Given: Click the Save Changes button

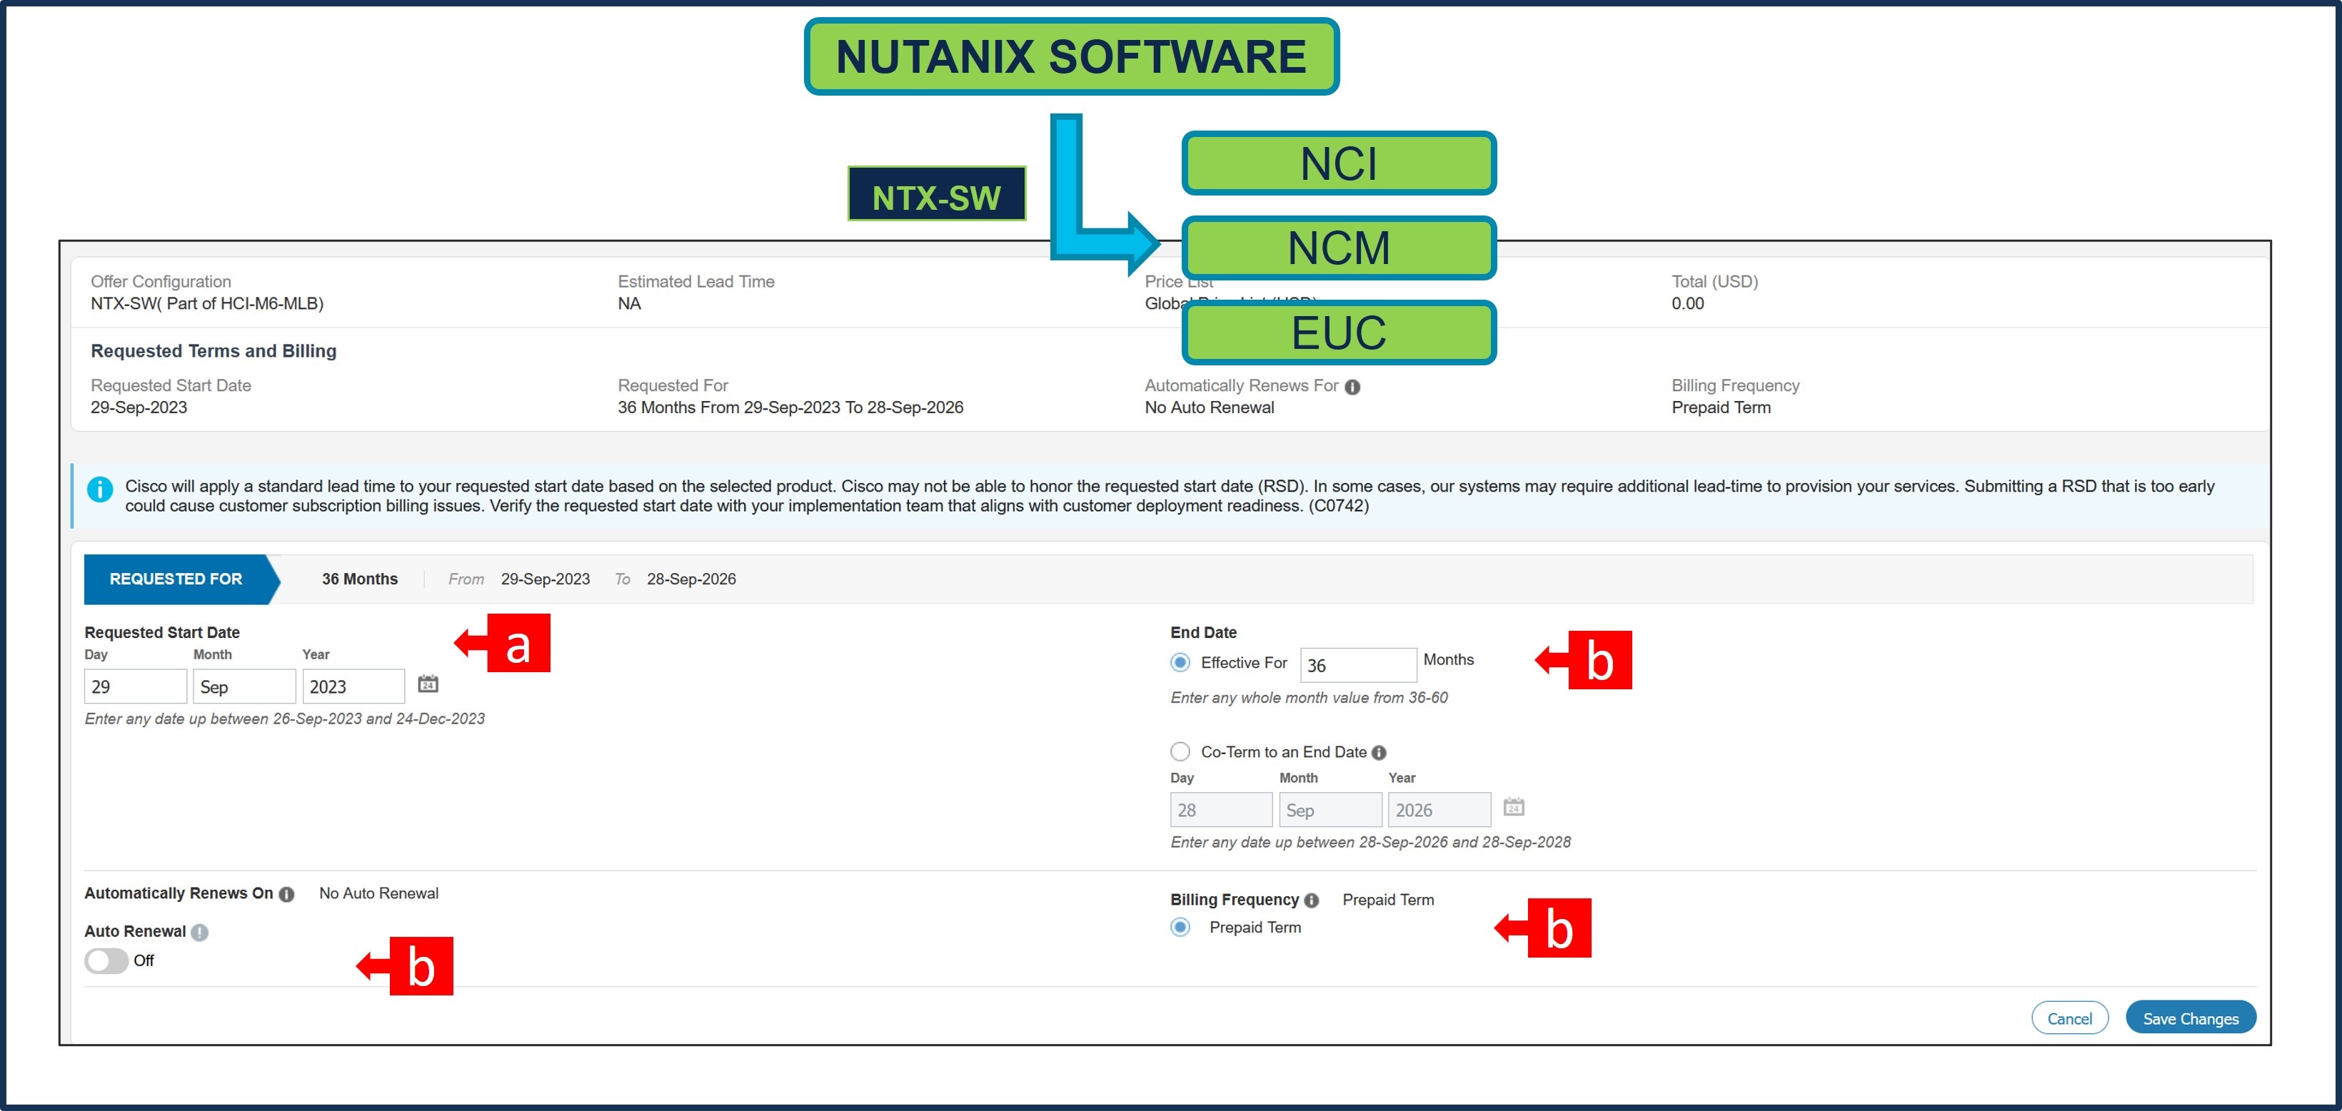Looking at the screenshot, I should pyautogui.click(x=2190, y=1018).
